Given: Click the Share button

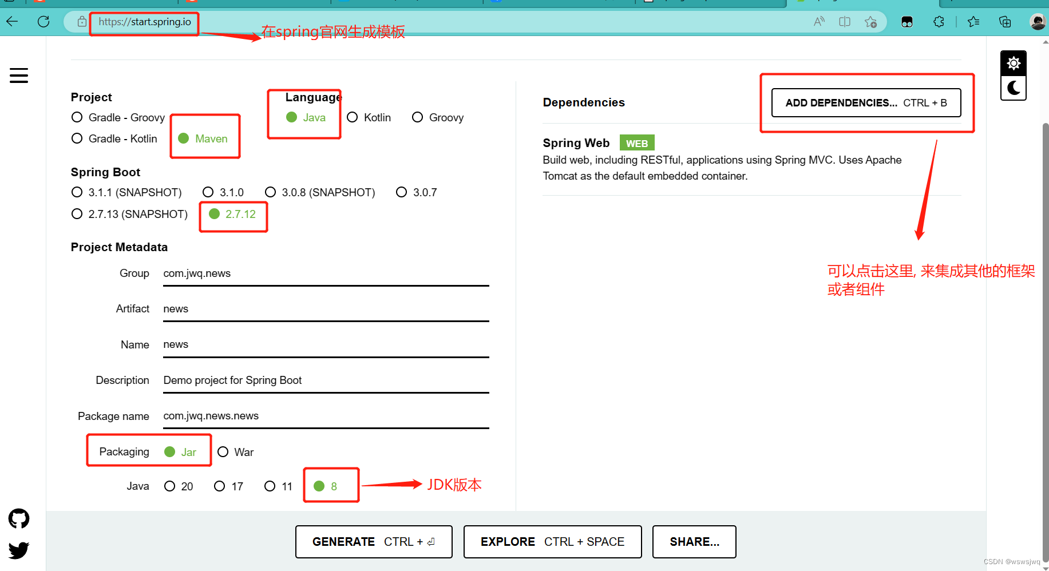Looking at the screenshot, I should coord(694,542).
